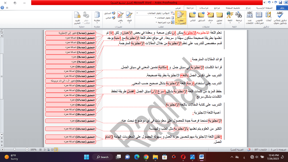The width and height of the screenshot is (288, 162).
Task: Go to Next comment (التالي) in comments group
Action: pos(192,17)
